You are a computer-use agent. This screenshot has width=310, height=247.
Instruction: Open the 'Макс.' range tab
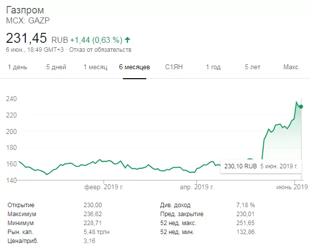(x=292, y=67)
